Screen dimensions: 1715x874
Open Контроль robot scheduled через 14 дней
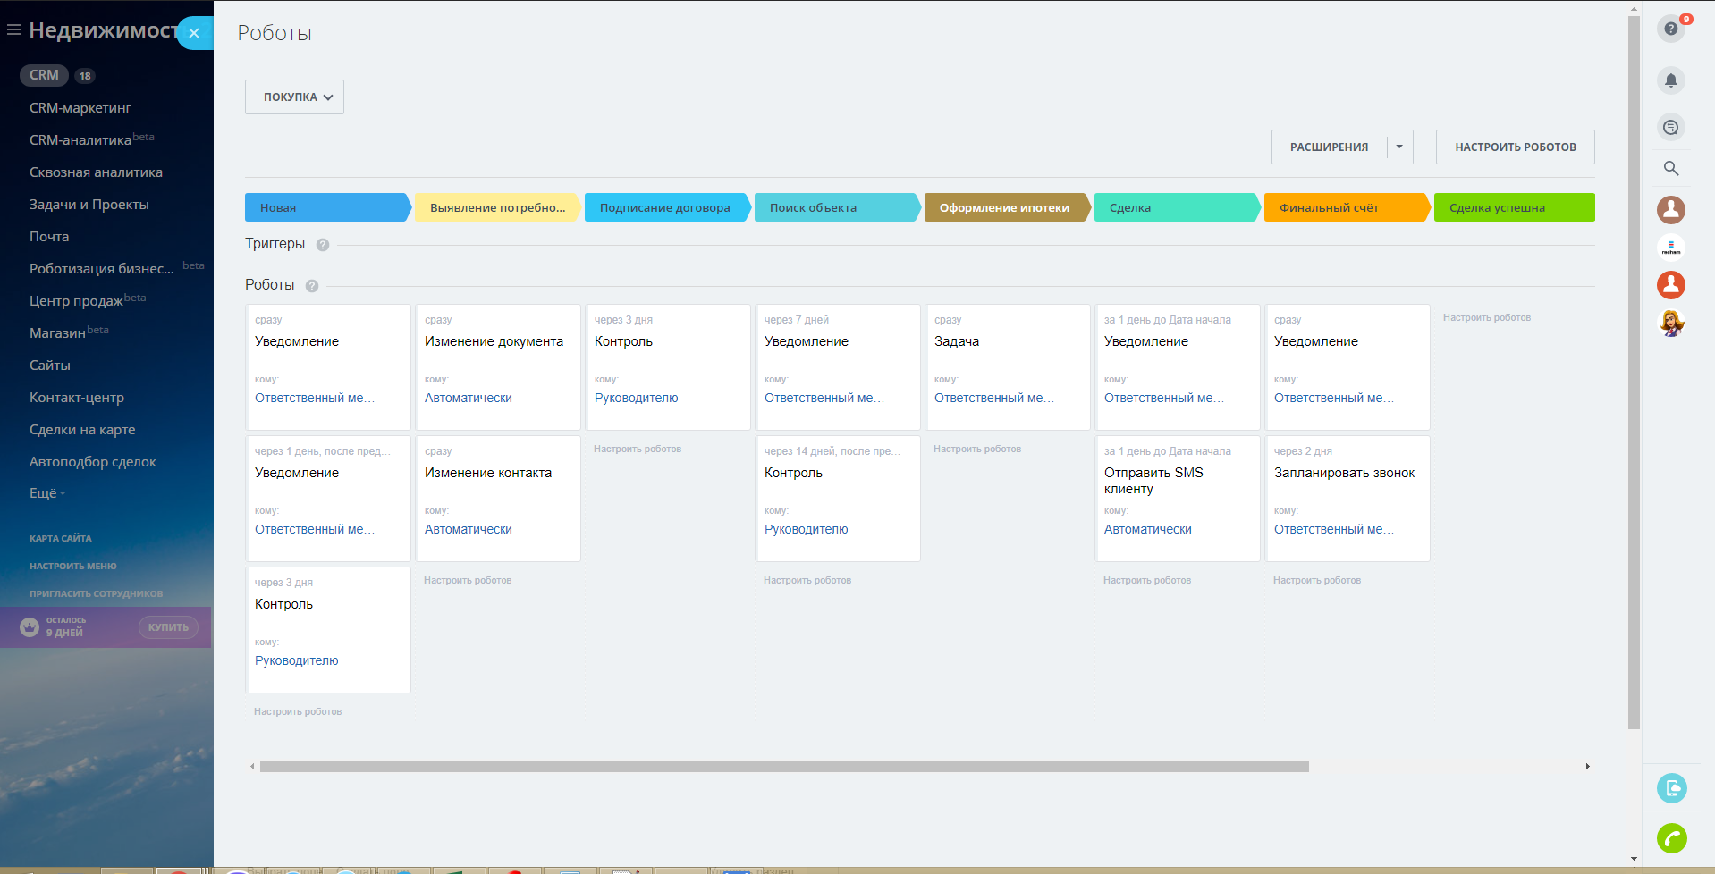838,499
